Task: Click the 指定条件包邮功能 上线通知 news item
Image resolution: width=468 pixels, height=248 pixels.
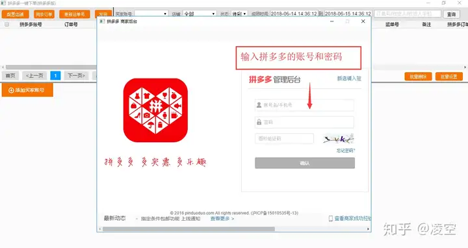Action: [170, 219]
